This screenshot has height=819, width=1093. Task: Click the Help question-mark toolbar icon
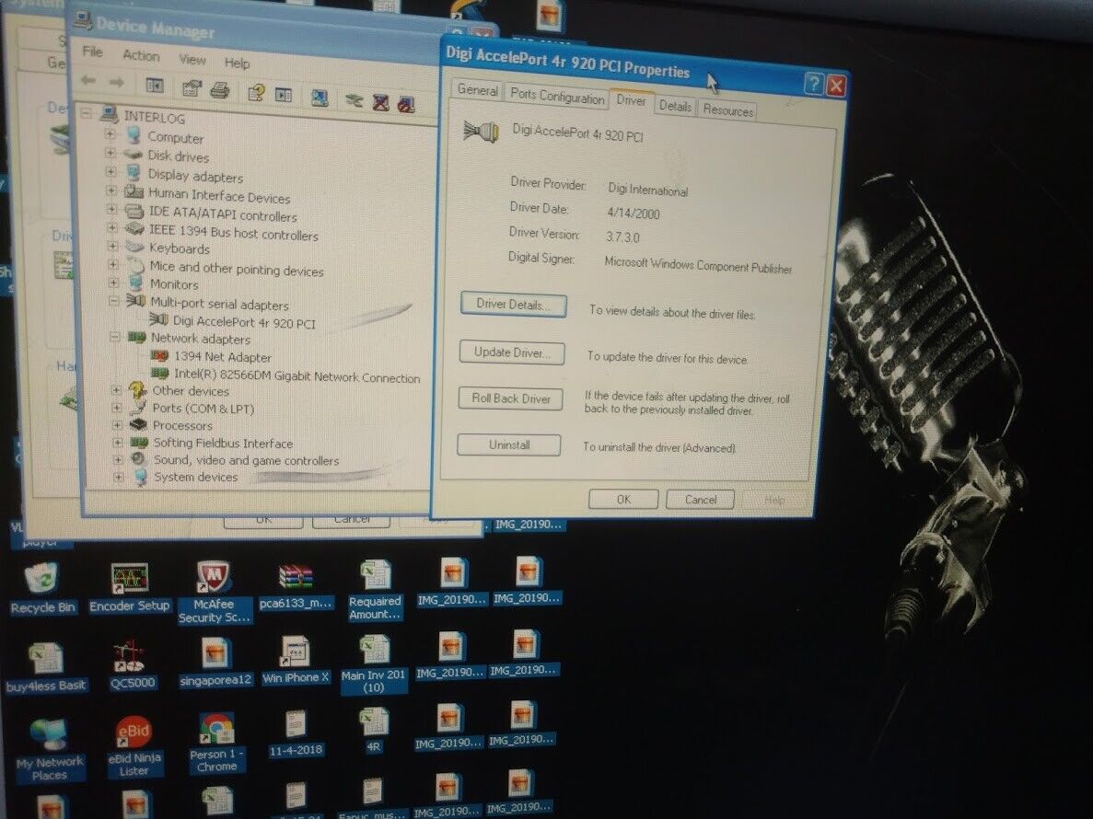pyautogui.click(x=256, y=92)
